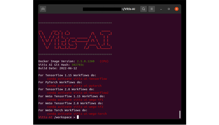
Task: Click 'For WeGo Tensorflow 2.8 Workflows do:' line
Action: (x=71, y=103)
